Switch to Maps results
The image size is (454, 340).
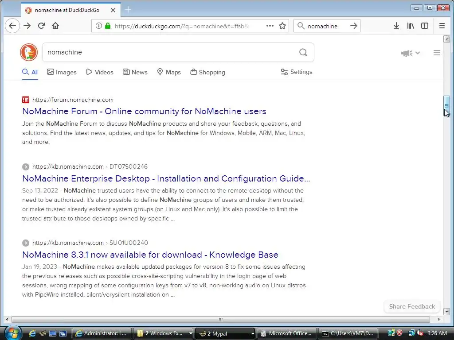pyautogui.click(x=169, y=72)
